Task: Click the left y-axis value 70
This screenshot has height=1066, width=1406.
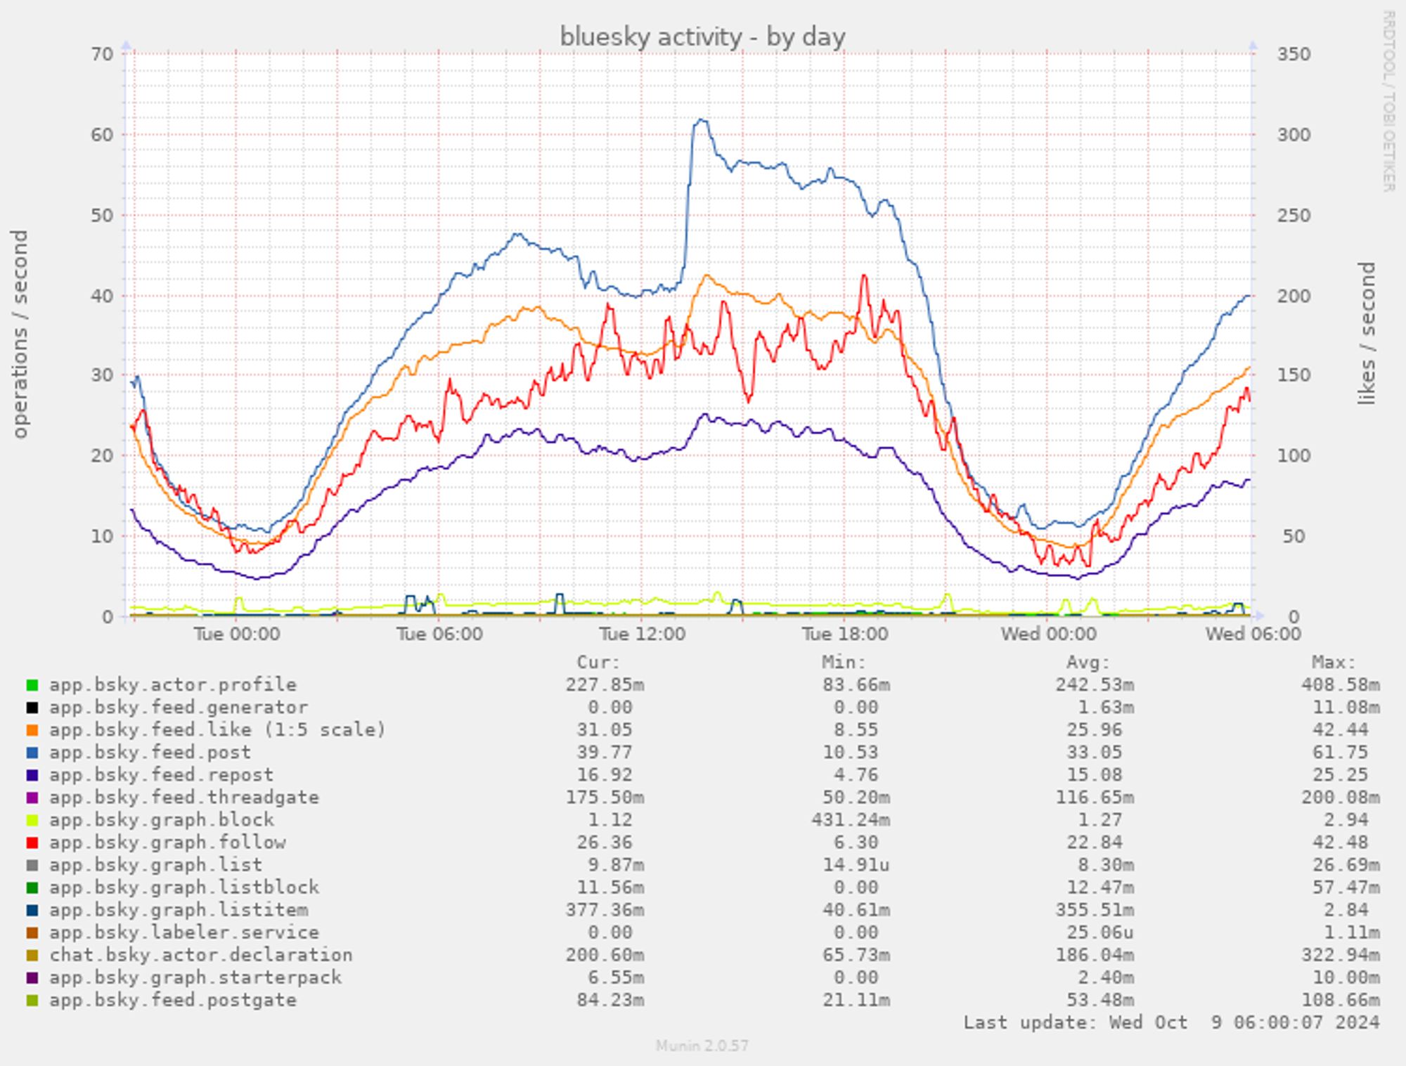Action: 102,54
